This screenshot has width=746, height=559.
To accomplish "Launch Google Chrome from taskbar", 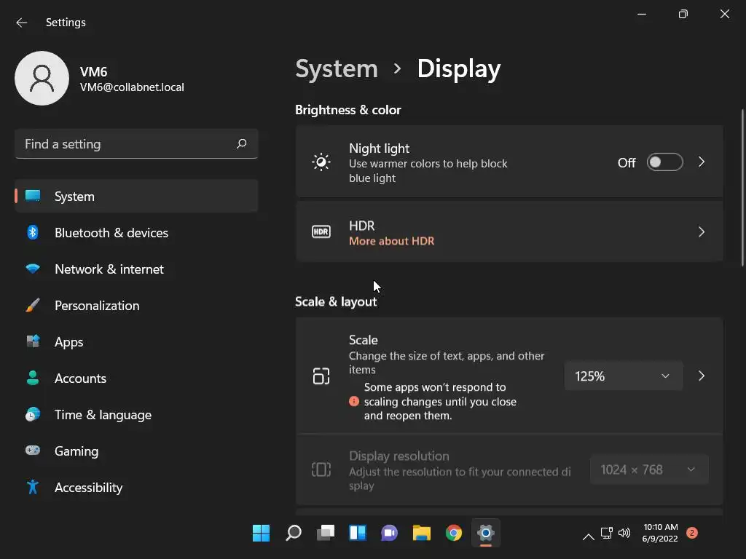I will [454, 533].
